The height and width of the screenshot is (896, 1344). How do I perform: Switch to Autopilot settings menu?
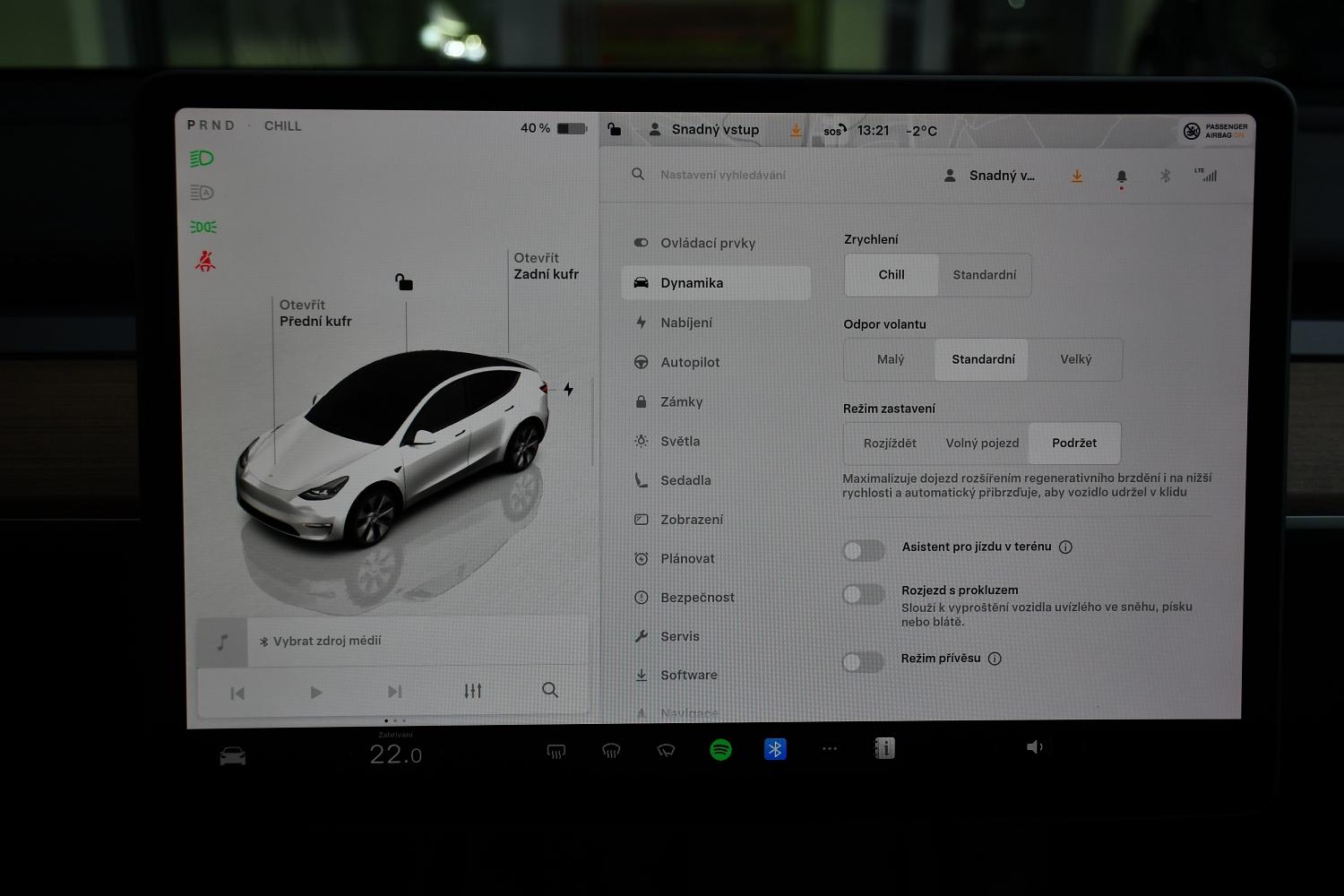tap(690, 362)
